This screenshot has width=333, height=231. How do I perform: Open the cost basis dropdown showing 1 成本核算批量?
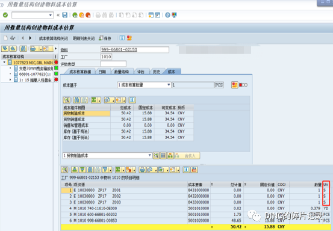pyautogui.click(x=169, y=85)
